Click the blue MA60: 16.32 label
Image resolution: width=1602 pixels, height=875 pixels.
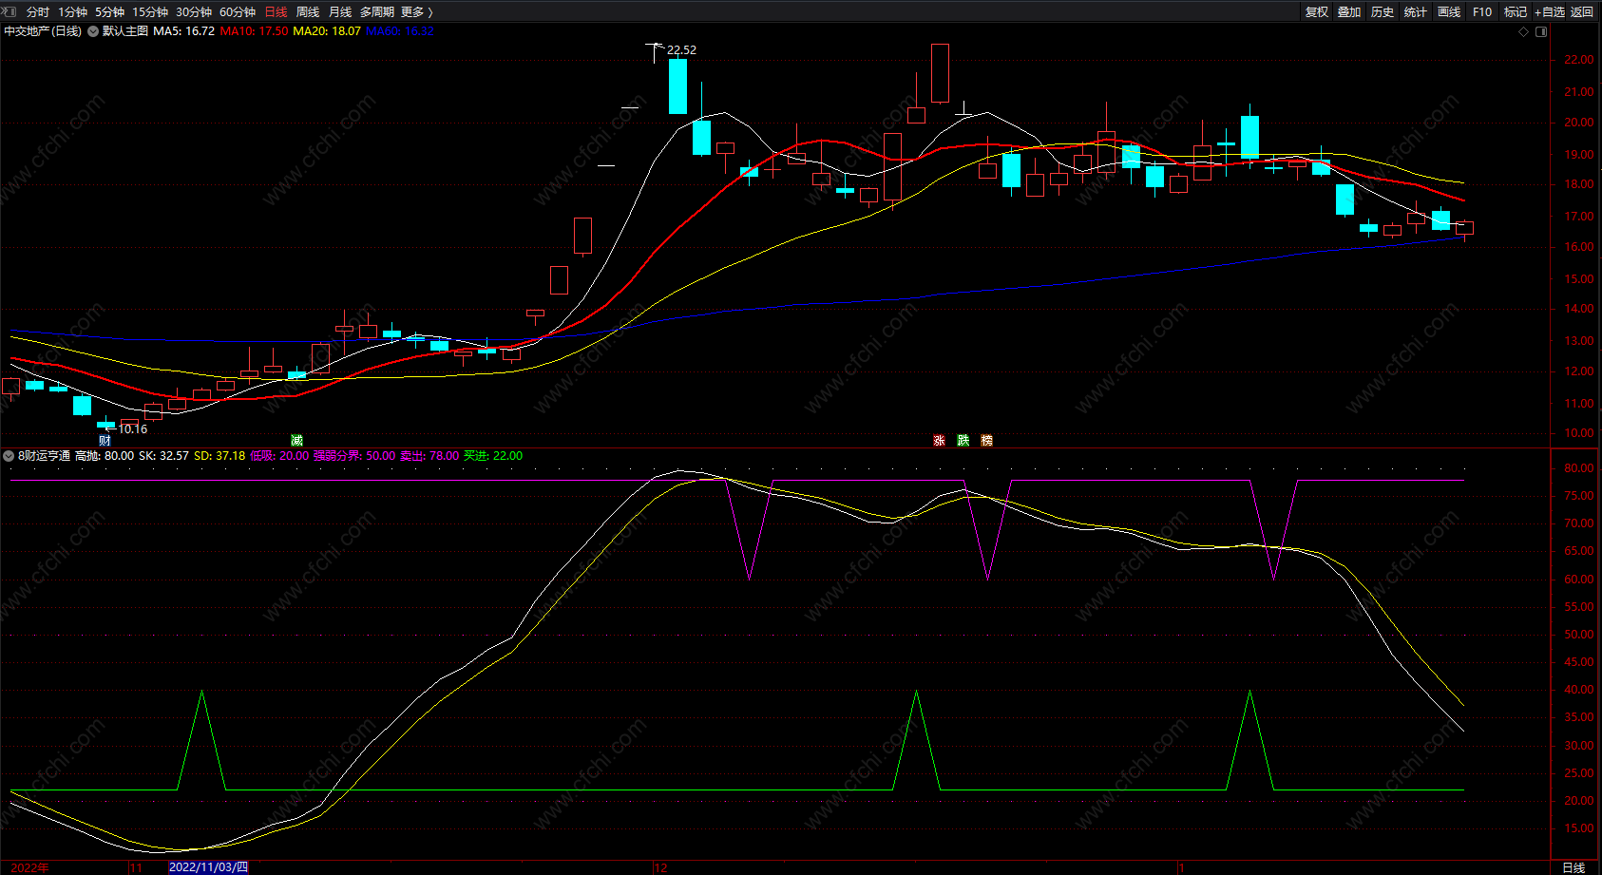click(400, 31)
